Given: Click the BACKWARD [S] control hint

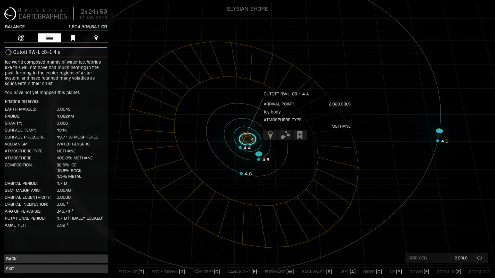Looking at the screenshot, I should point(317,272).
